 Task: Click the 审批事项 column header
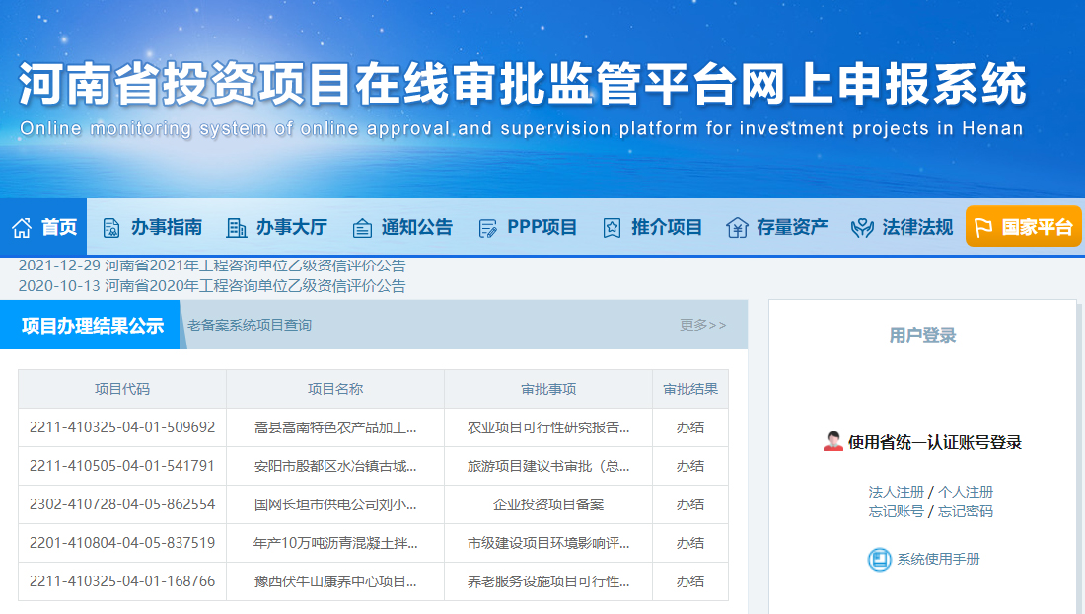[x=548, y=389]
